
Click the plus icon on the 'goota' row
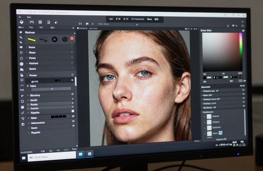click(x=72, y=80)
